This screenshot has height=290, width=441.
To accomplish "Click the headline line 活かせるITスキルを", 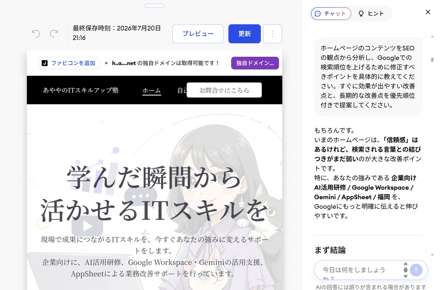I will tap(154, 211).
